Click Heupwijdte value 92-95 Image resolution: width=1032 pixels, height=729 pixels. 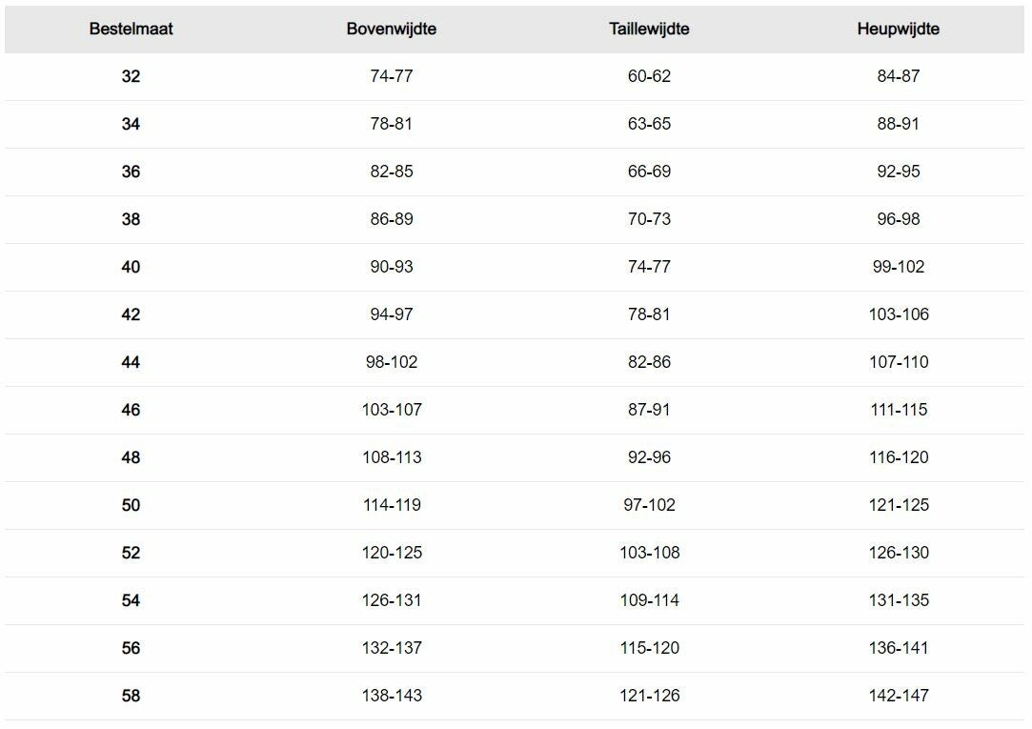point(899,172)
